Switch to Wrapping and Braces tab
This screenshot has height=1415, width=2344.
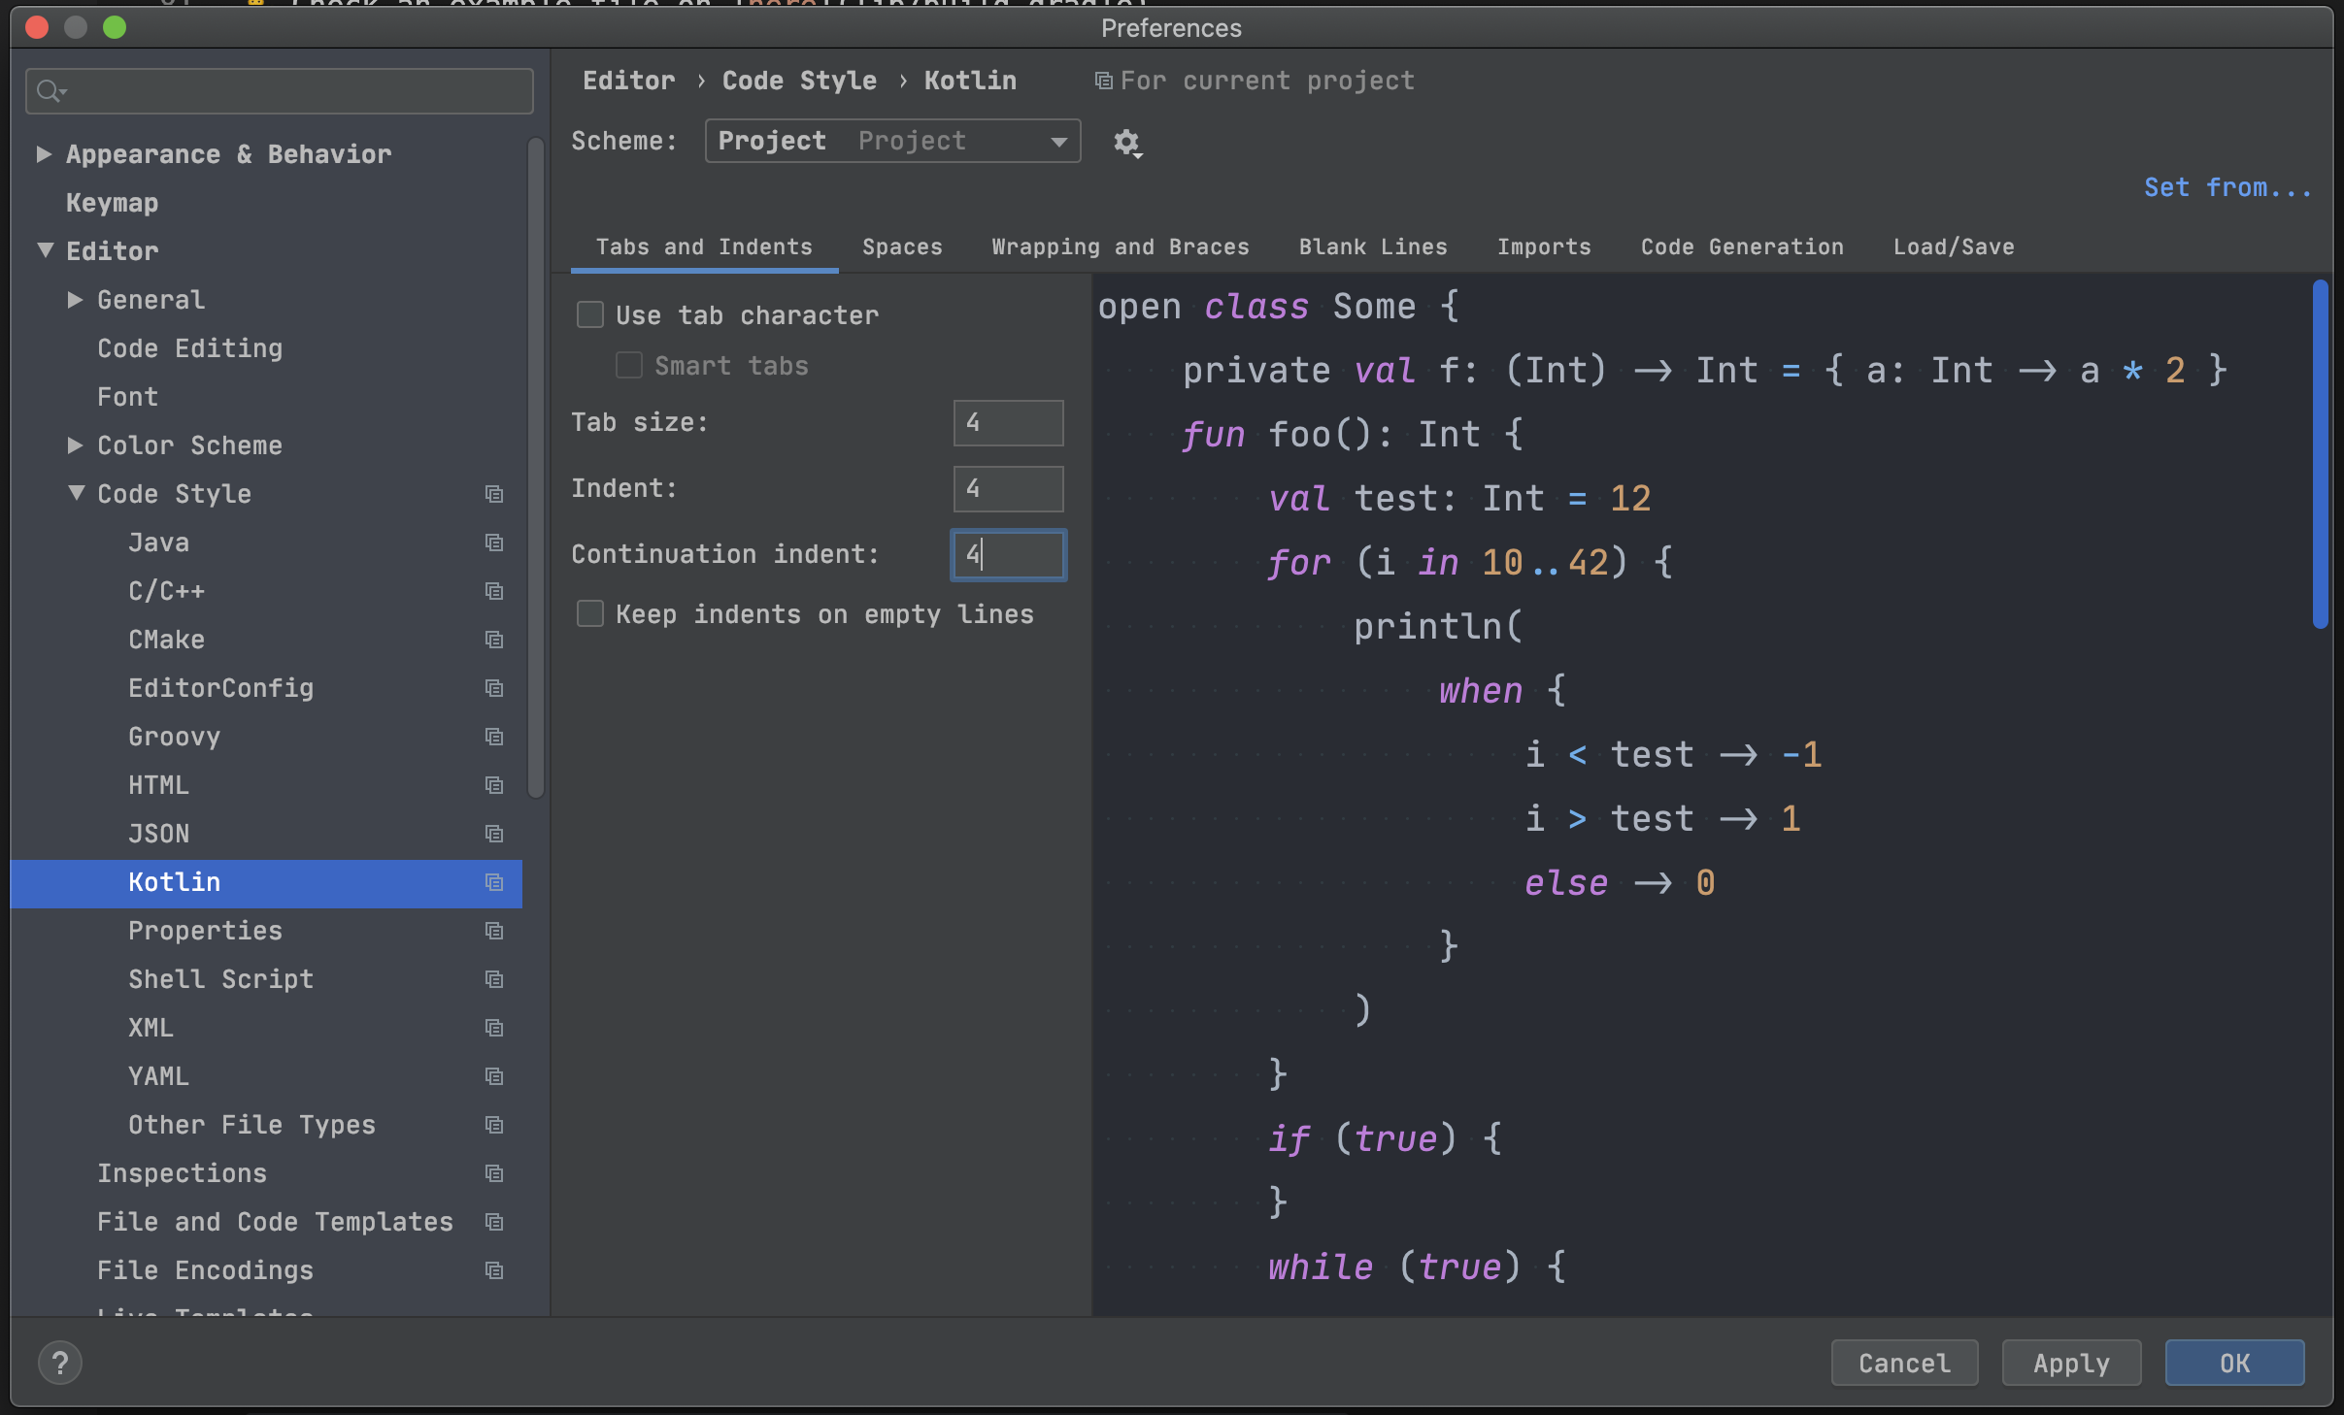click(1121, 247)
